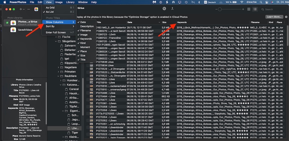Select the Igel album in the sidebar
The height and width of the screenshot is (141, 289).
[67, 59]
